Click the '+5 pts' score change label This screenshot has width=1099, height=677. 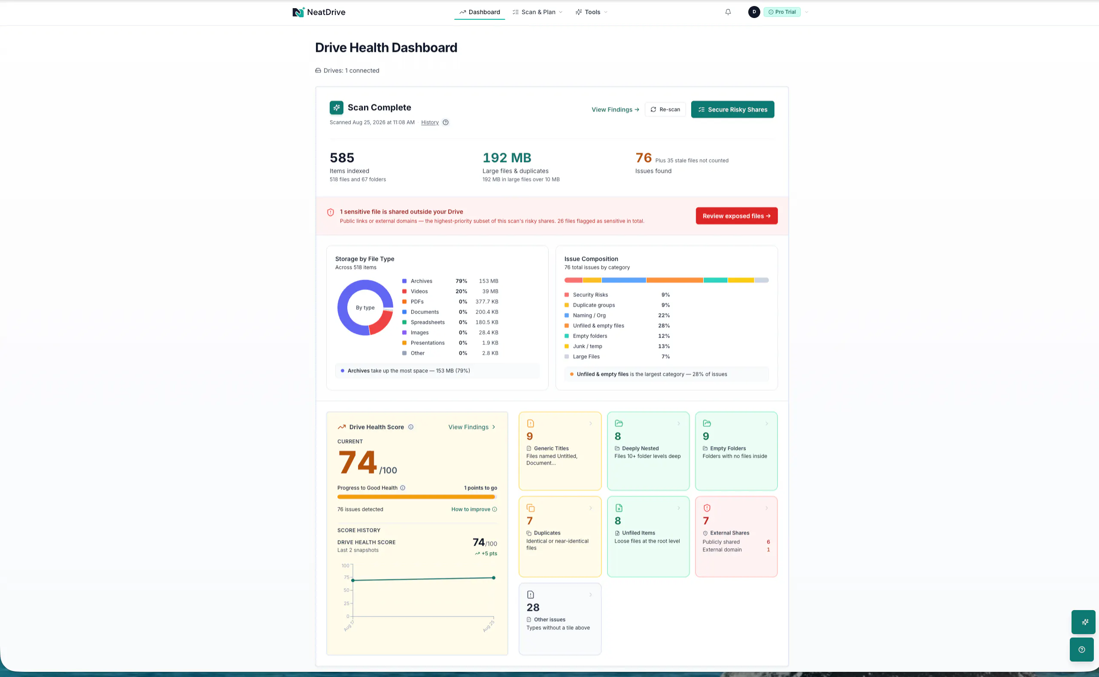486,554
